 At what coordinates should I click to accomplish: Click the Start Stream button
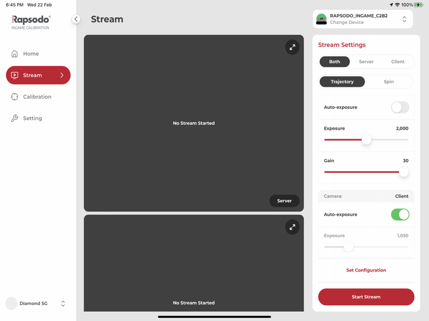[366, 297]
